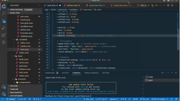Collapse the common folder
Screen dimensions: 180x101
pos(13,79)
